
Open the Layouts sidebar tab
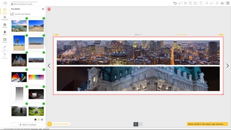coord(5,40)
